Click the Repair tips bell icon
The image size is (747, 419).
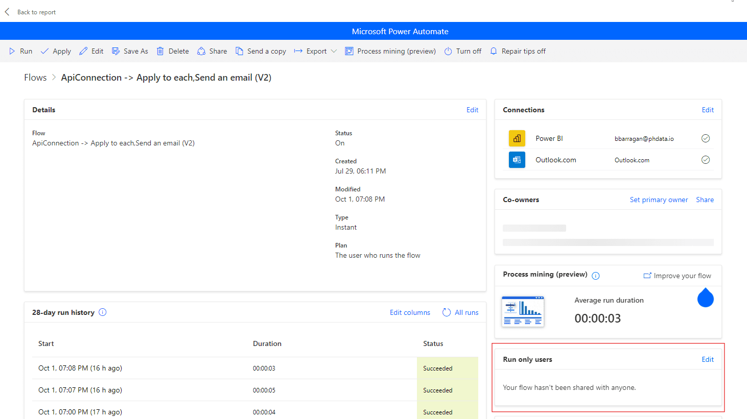(494, 51)
